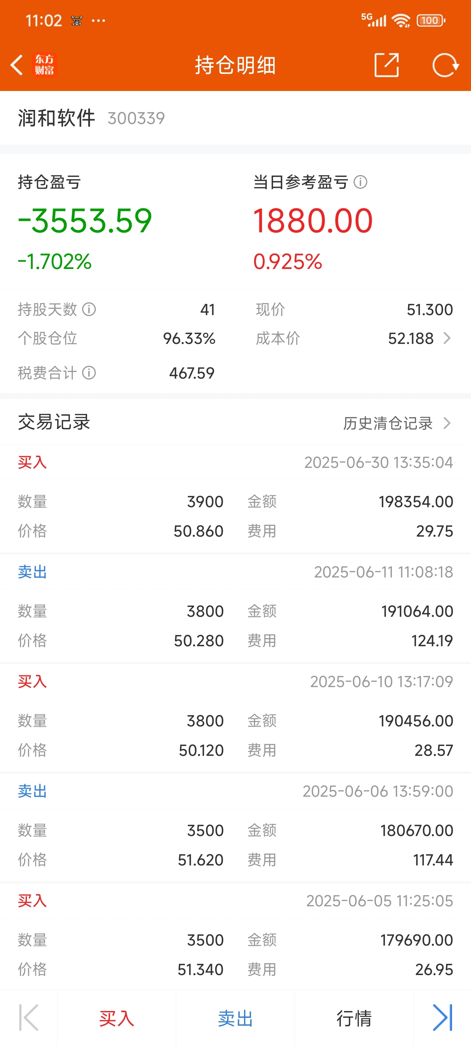Tap the 卖出 button in bottom bar

tap(235, 1018)
